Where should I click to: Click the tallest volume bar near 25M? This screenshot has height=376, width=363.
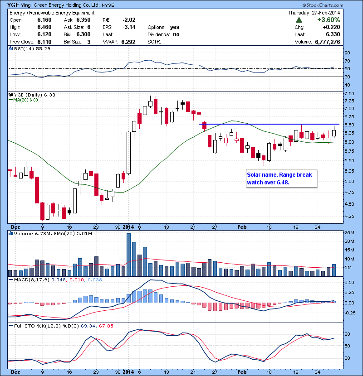(x=128, y=255)
